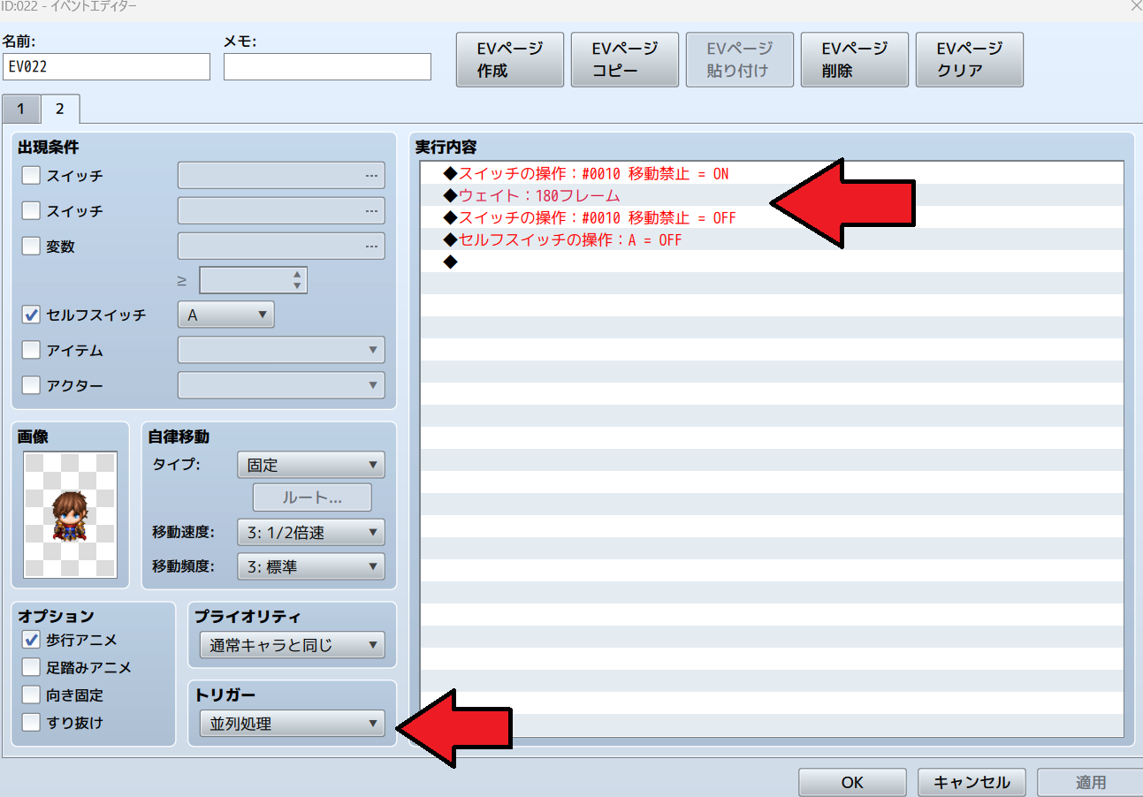Select the empty ◆ command line
The image size is (1143, 797).
tap(772, 262)
